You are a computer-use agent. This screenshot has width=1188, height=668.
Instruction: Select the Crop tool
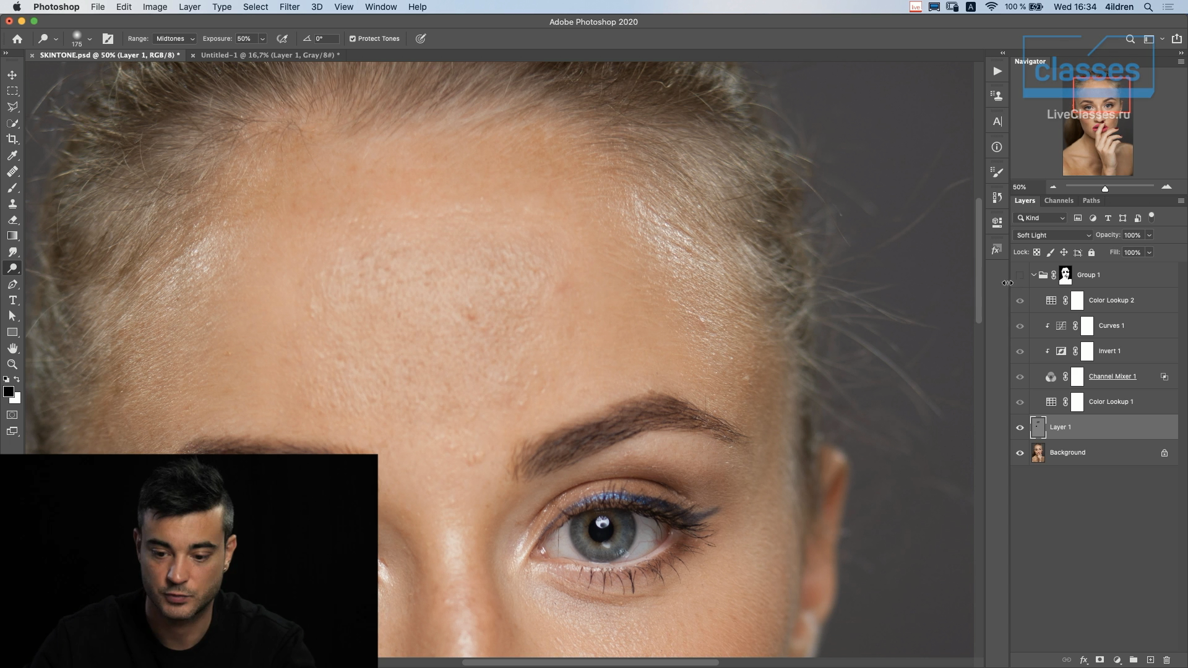12,139
